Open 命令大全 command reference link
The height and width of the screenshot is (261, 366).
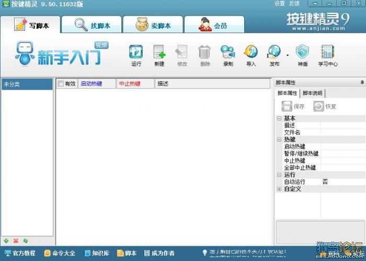coord(60,253)
